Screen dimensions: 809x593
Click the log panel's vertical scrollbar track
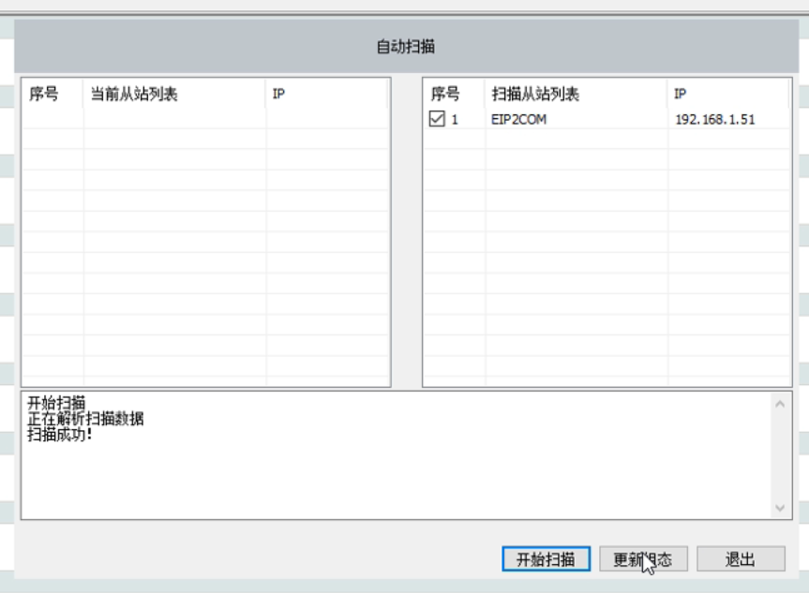(x=780, y=456)
